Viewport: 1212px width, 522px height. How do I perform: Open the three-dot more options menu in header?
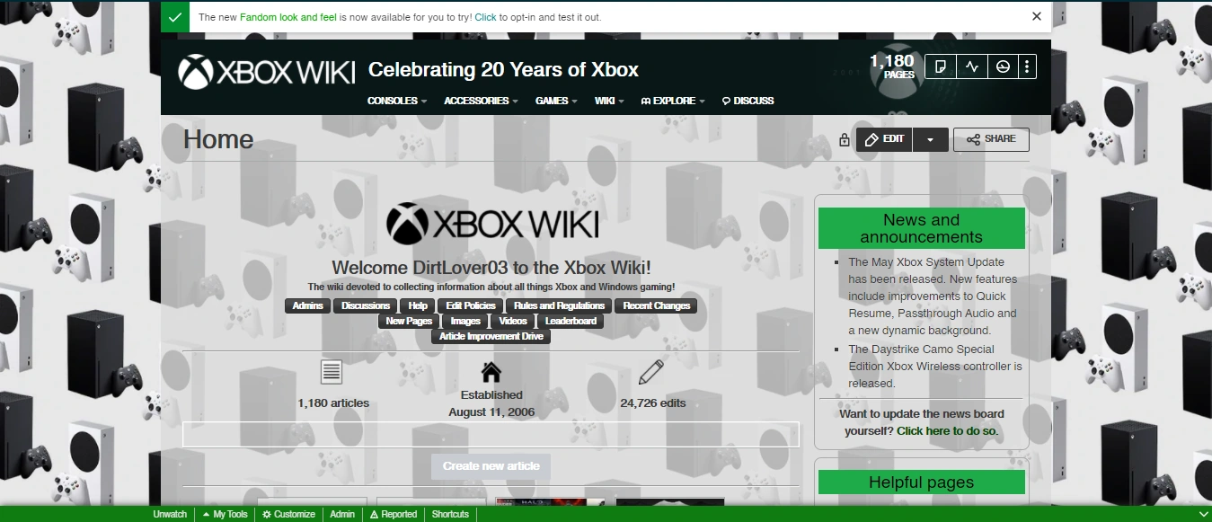(1028, 66)
